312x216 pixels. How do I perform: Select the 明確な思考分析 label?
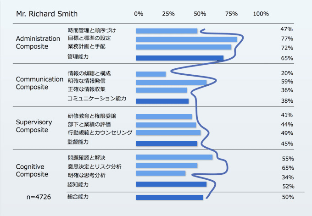[x=87, y=175]
